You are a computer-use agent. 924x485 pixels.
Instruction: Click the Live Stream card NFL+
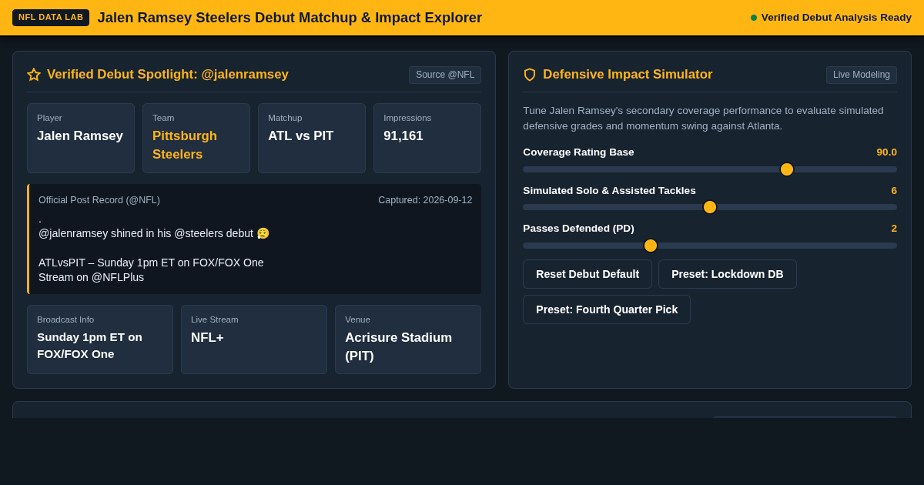coord(254,339)
